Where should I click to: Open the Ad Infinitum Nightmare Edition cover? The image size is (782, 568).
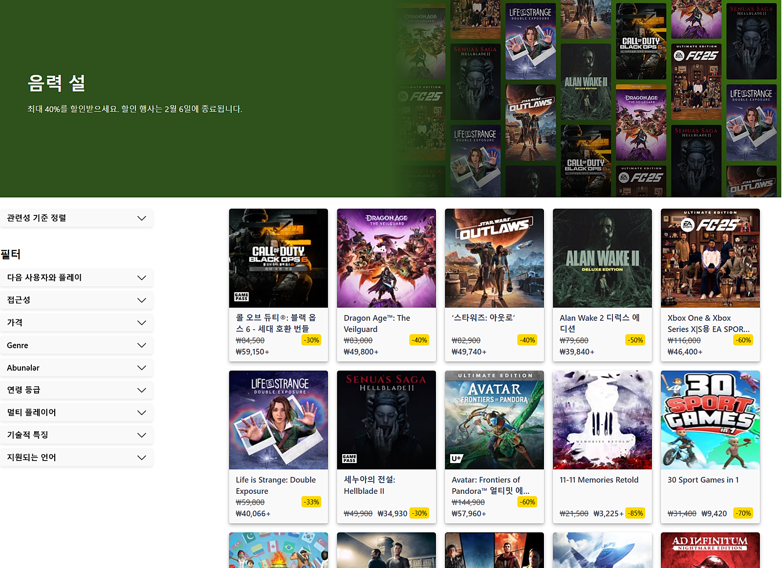[711, 550]
